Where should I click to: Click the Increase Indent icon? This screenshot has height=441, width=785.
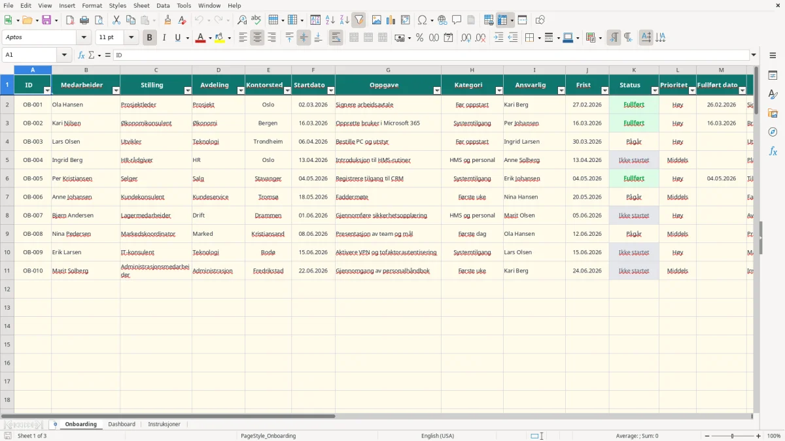pos(498,38)
